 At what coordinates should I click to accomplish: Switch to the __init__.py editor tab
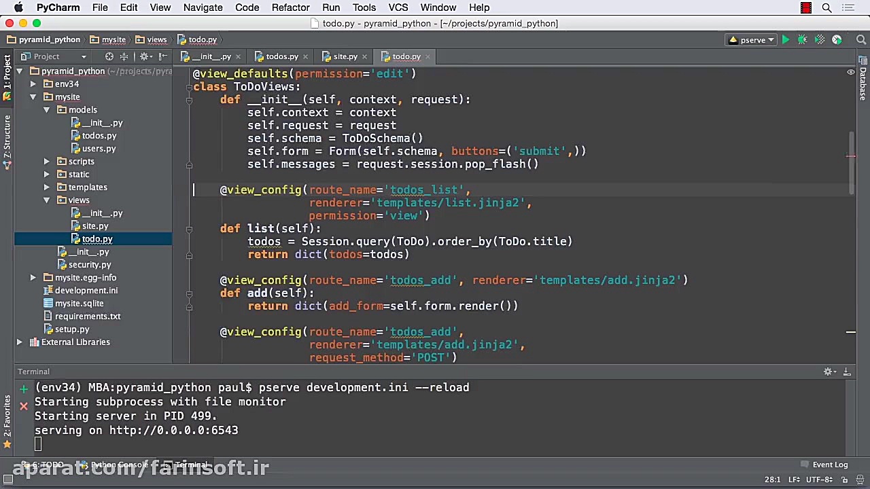point(211,56)
